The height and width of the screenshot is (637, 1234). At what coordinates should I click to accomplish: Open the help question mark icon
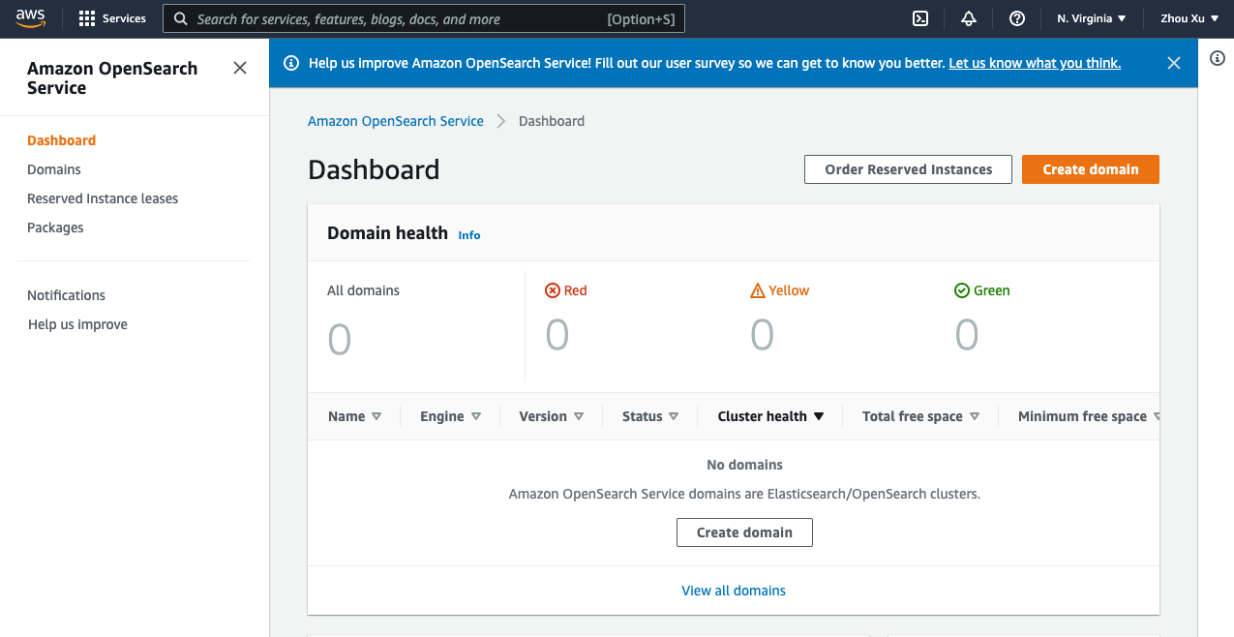1016,18
